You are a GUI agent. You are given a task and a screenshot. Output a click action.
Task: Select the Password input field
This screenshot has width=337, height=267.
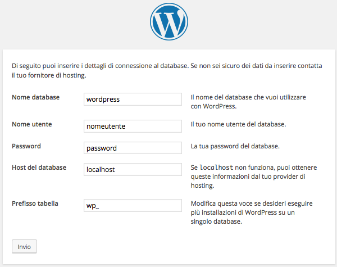pos(133,148)
